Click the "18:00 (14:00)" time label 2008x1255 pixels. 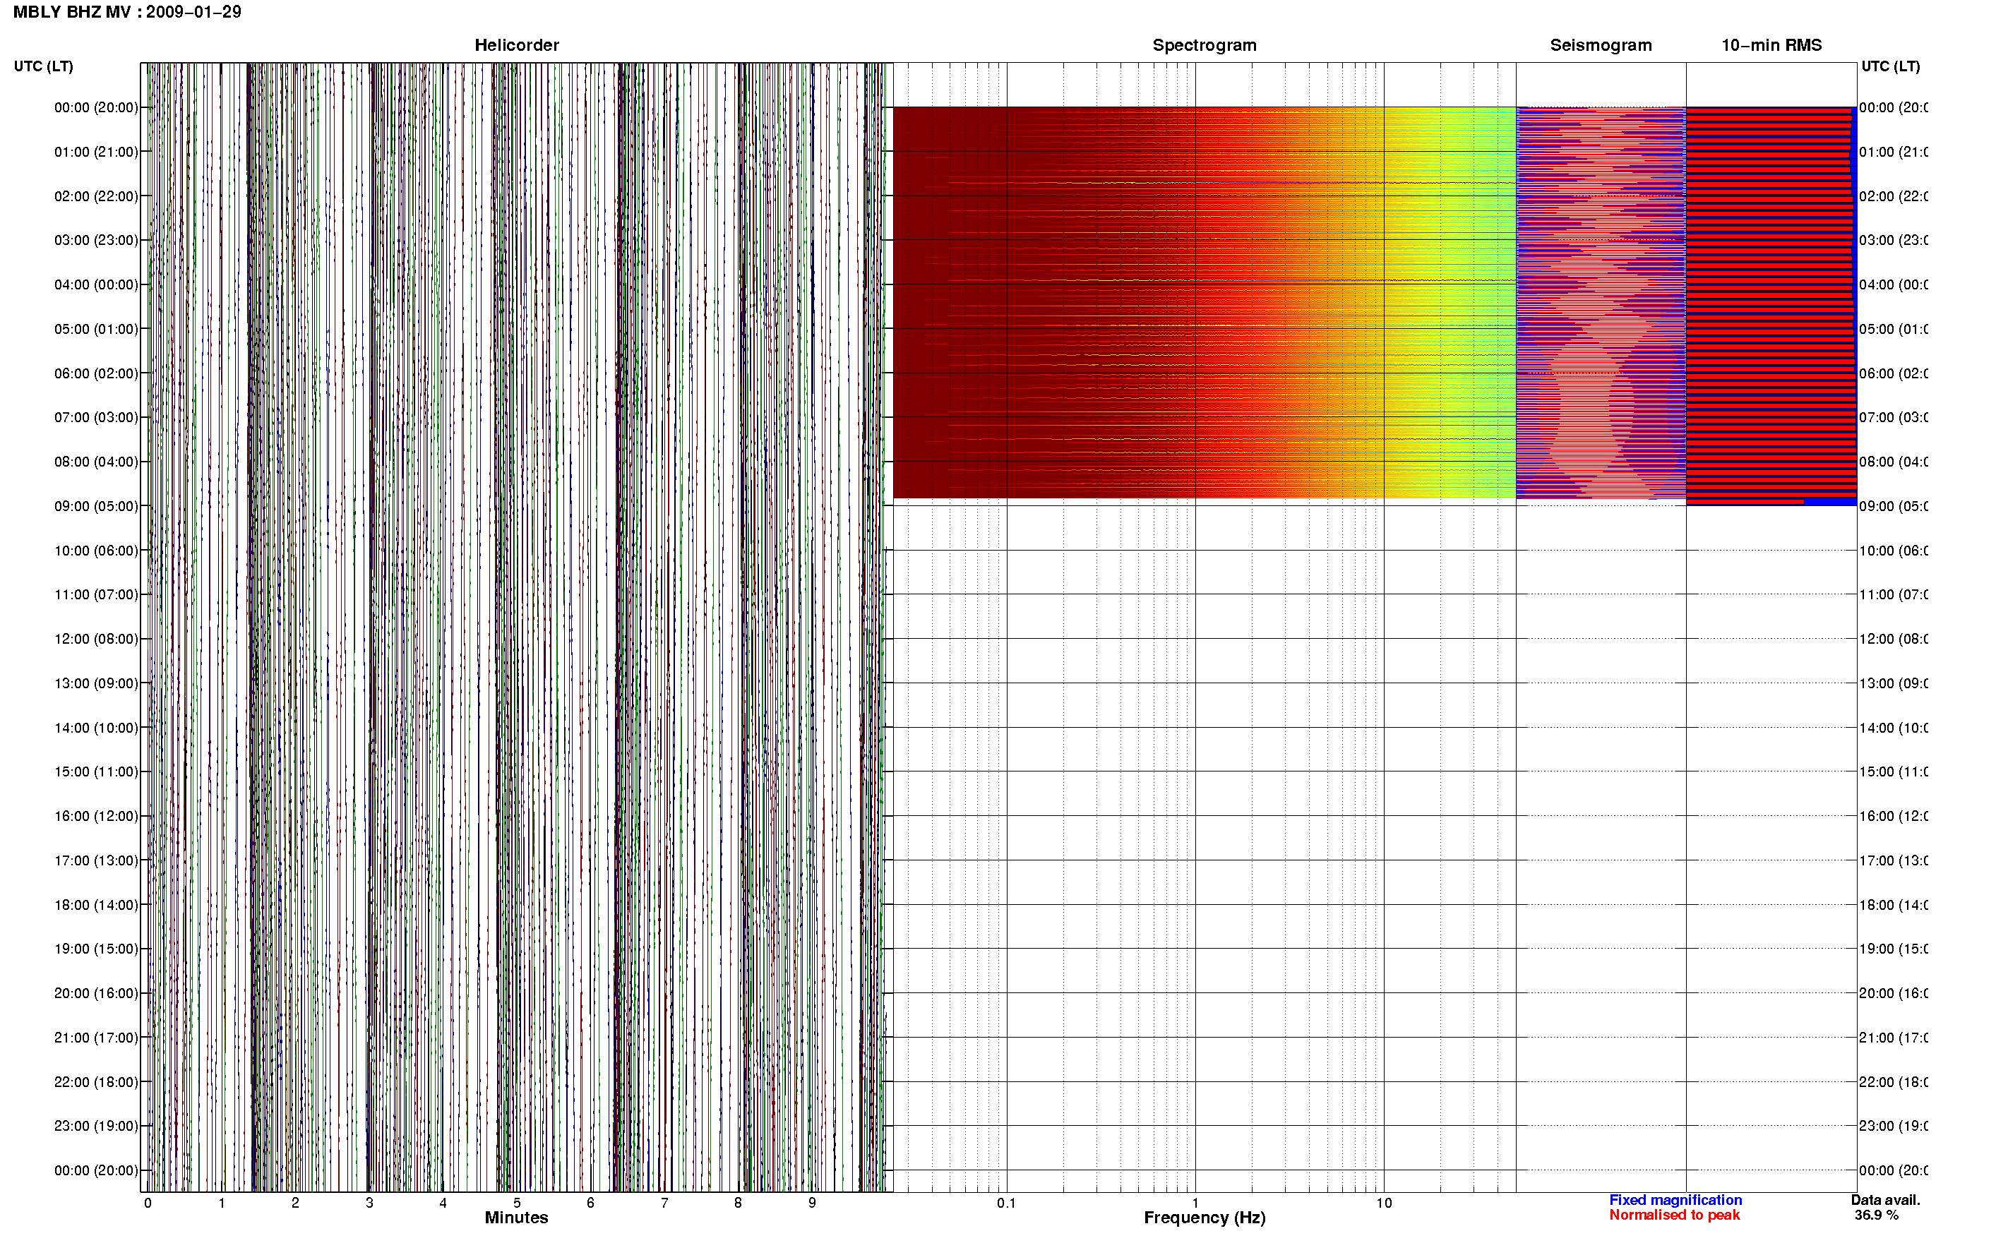(96, 905)
